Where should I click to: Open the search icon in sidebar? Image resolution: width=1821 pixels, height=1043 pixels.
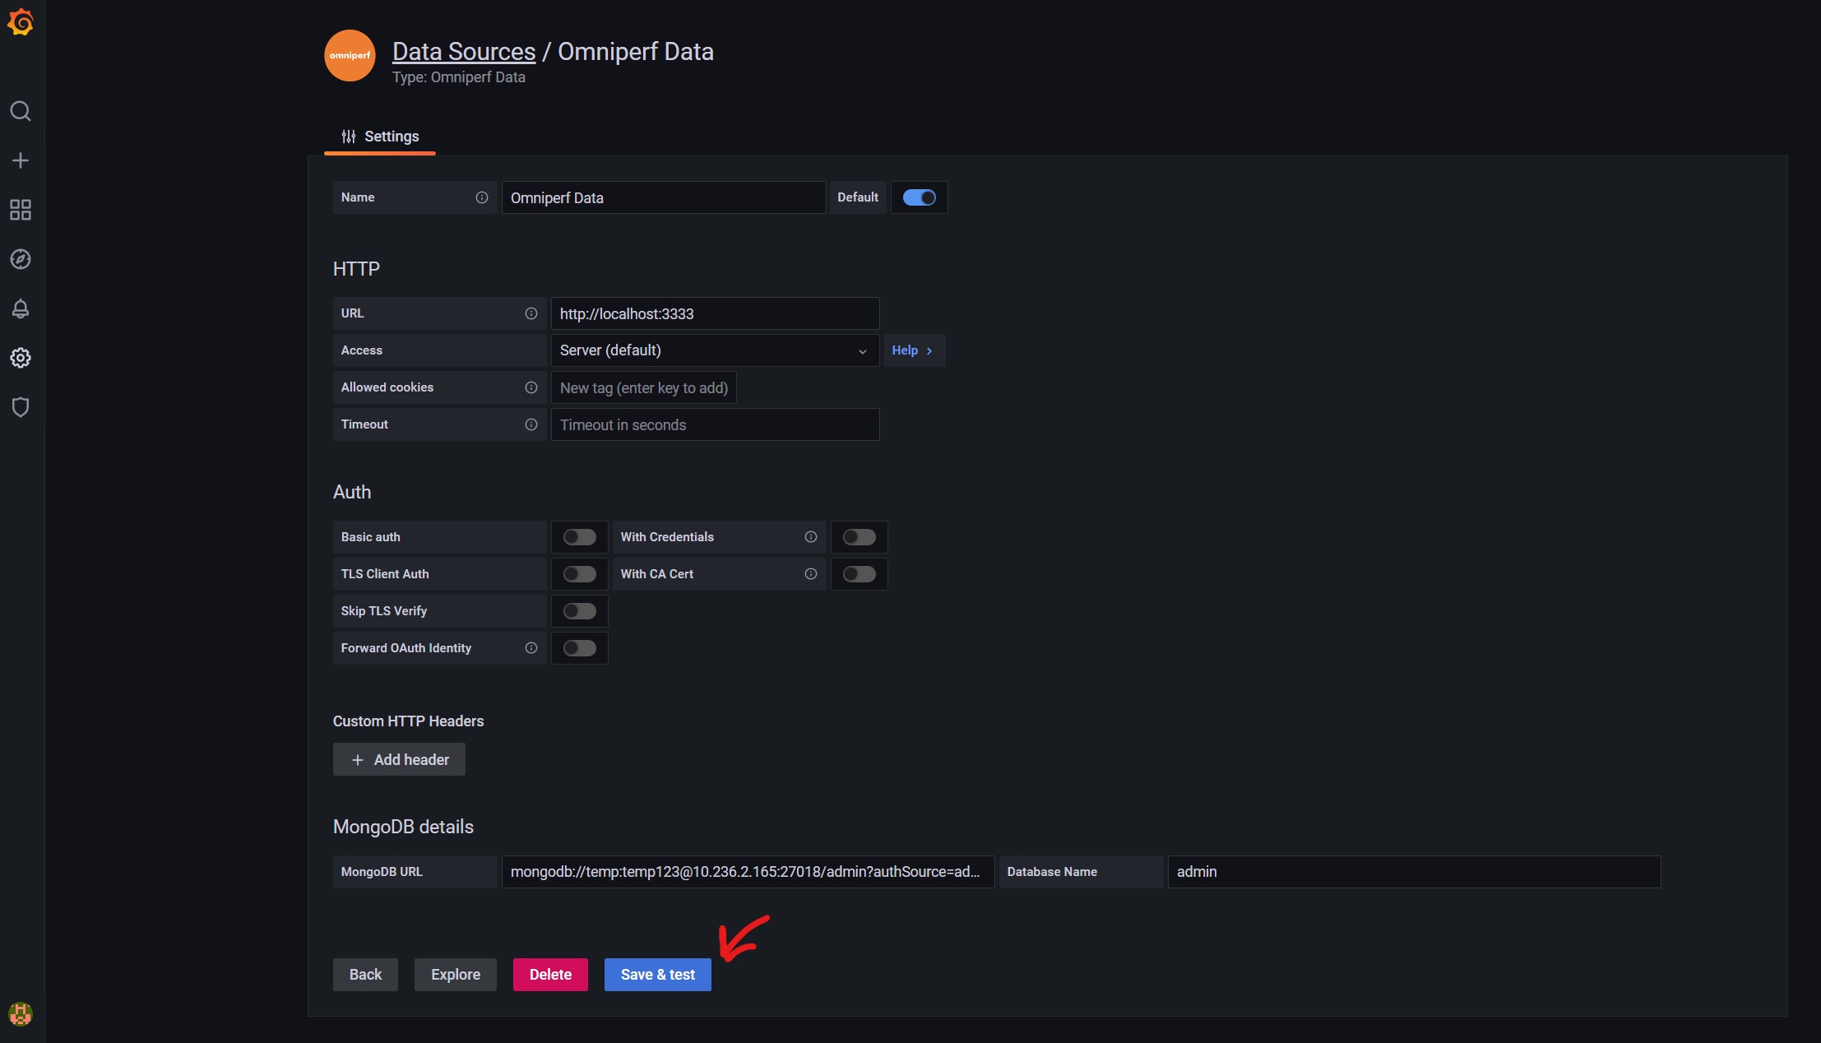[21, 111]
